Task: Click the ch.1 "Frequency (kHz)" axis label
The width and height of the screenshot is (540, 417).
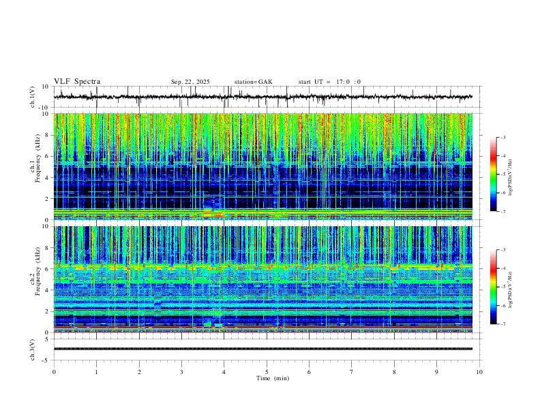Action: pos(37,158)
